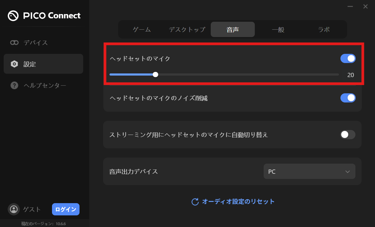
Task: Click the circular reset arrow icon
Action: (195, 202)
